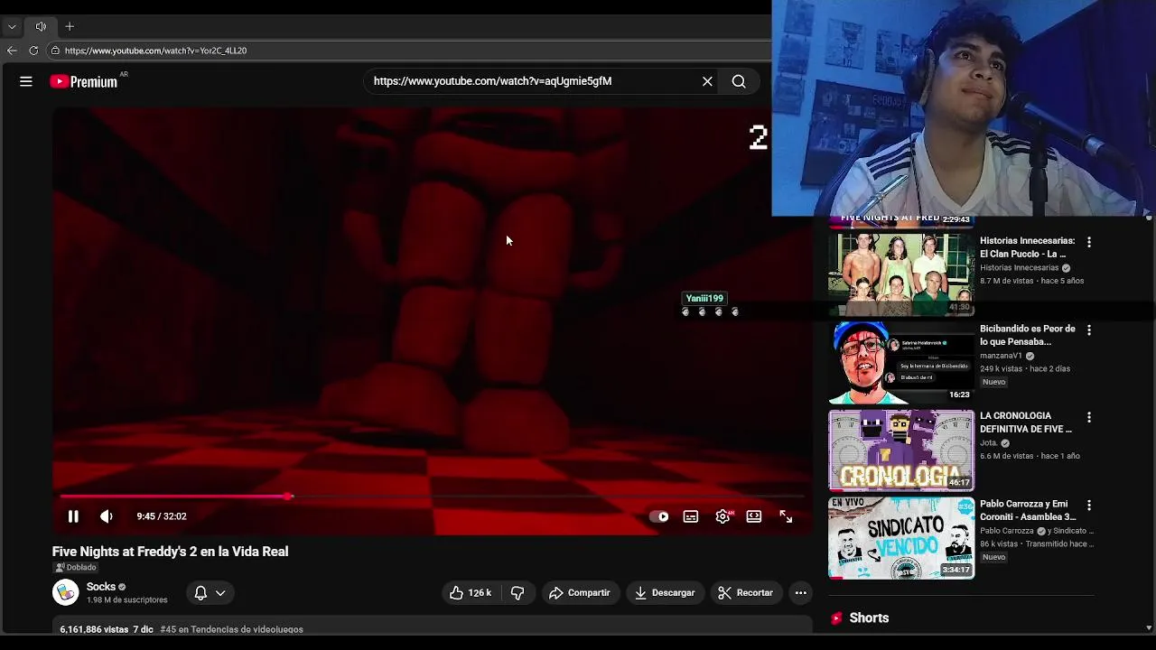Open options for Historias Innecesarias video

click(1089, 243)
